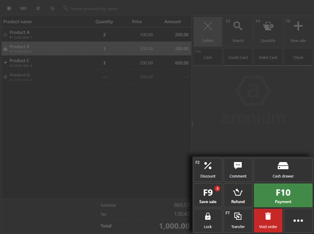The width and height of the screenshot is (314, 234).
Task: Select Discount (F2) from the action menu
Action: (x=208, y=169)
